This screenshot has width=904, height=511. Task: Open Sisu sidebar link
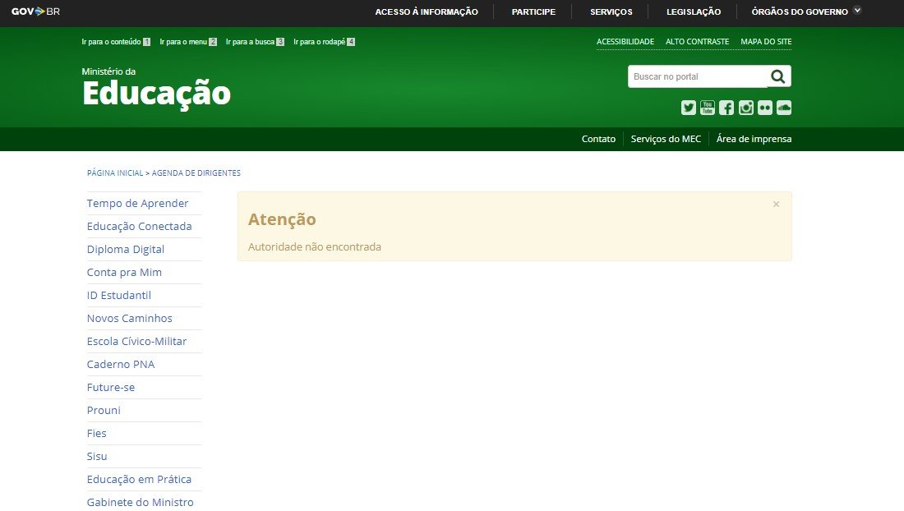97,457
